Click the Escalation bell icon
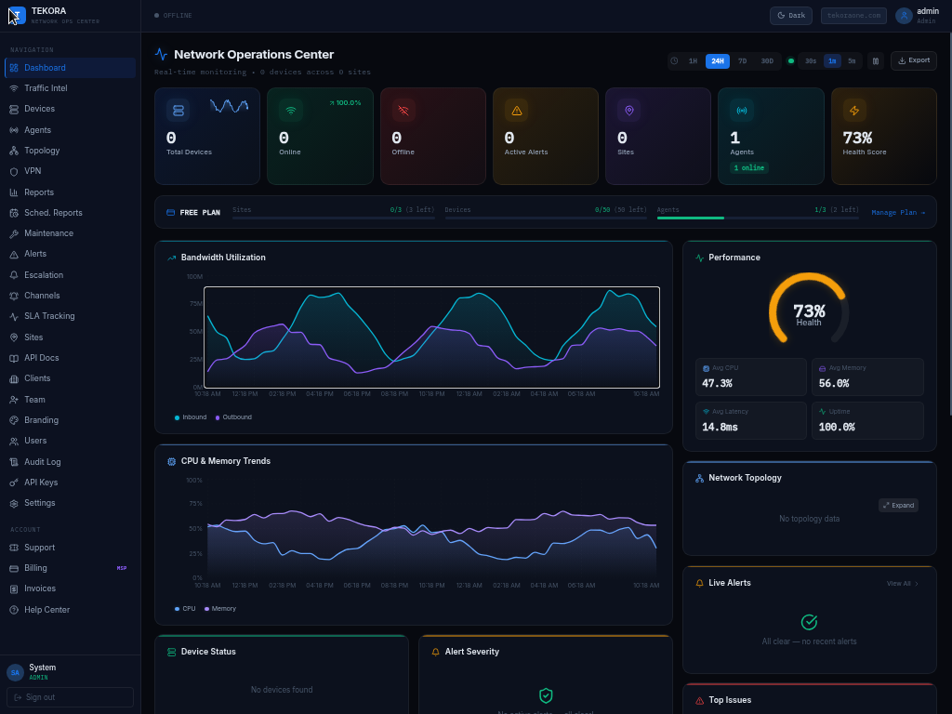 point(14,275)
